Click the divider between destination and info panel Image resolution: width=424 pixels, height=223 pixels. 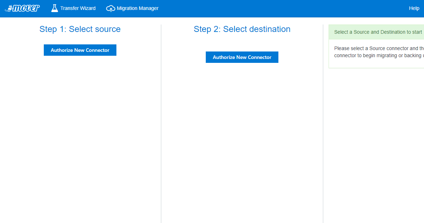[323, 124]
